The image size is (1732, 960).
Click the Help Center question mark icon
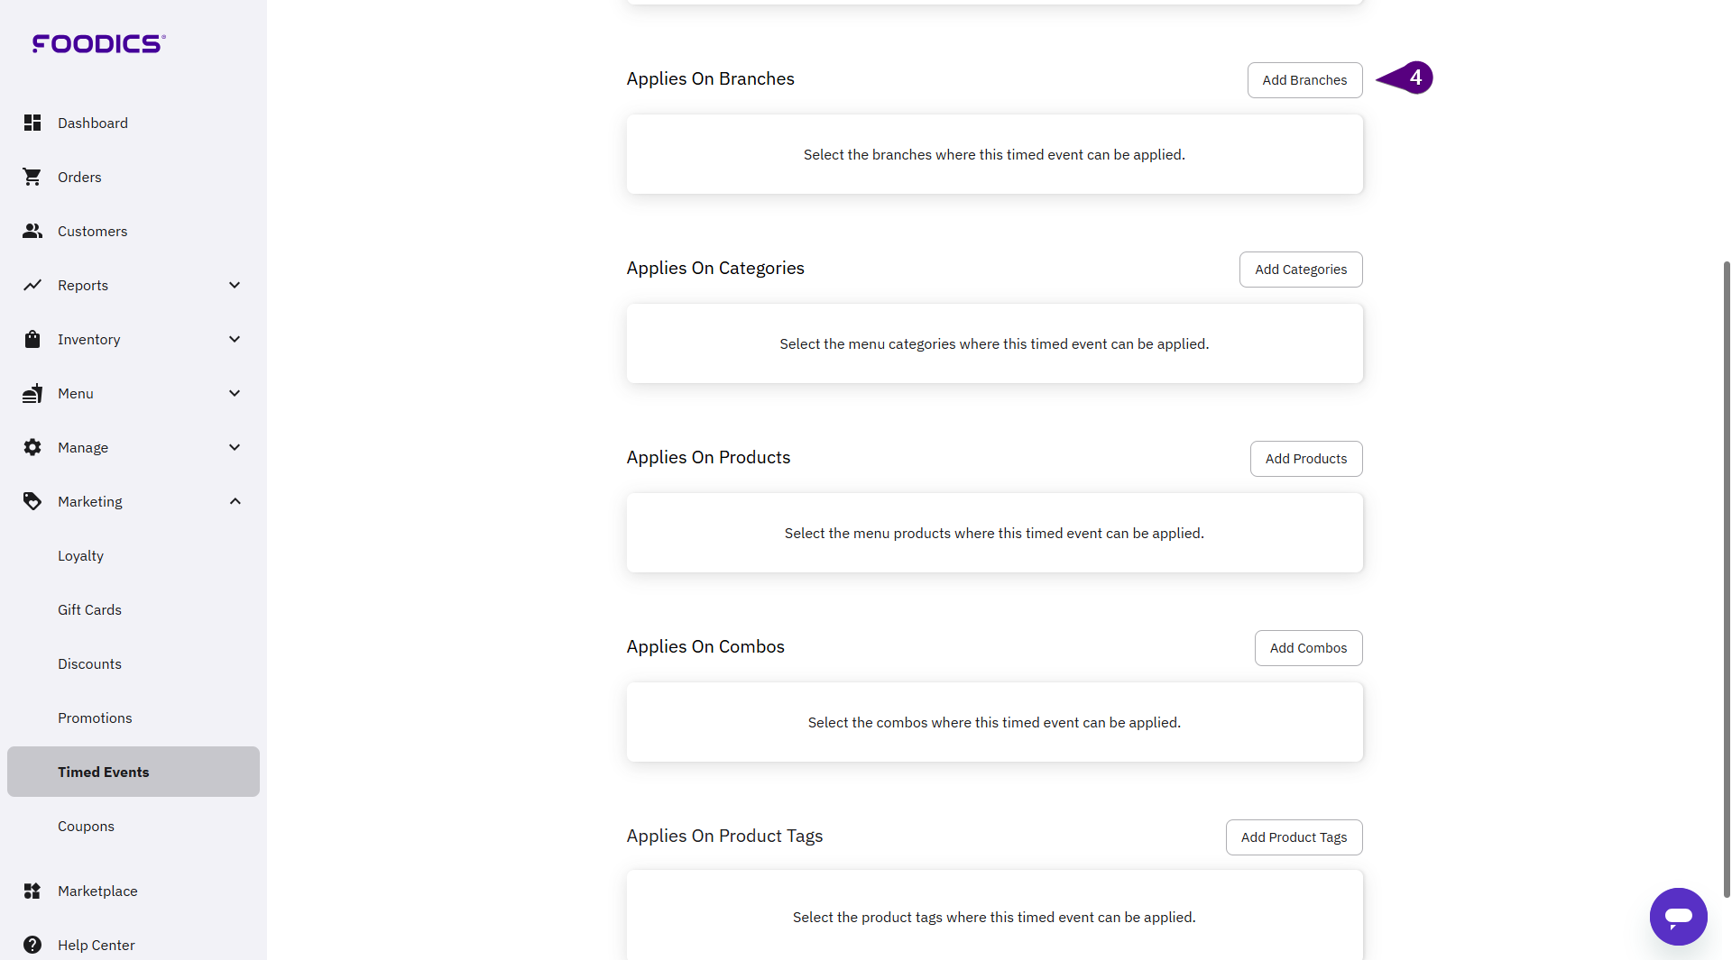(x=32, y=945)
